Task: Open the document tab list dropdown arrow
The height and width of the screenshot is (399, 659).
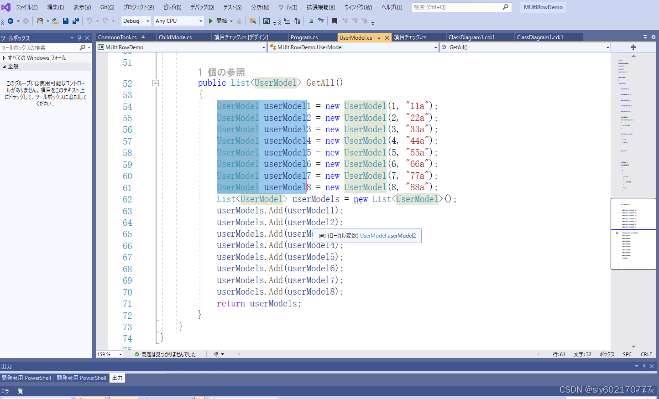Action: pyautogui.click(x=645, y=37)
